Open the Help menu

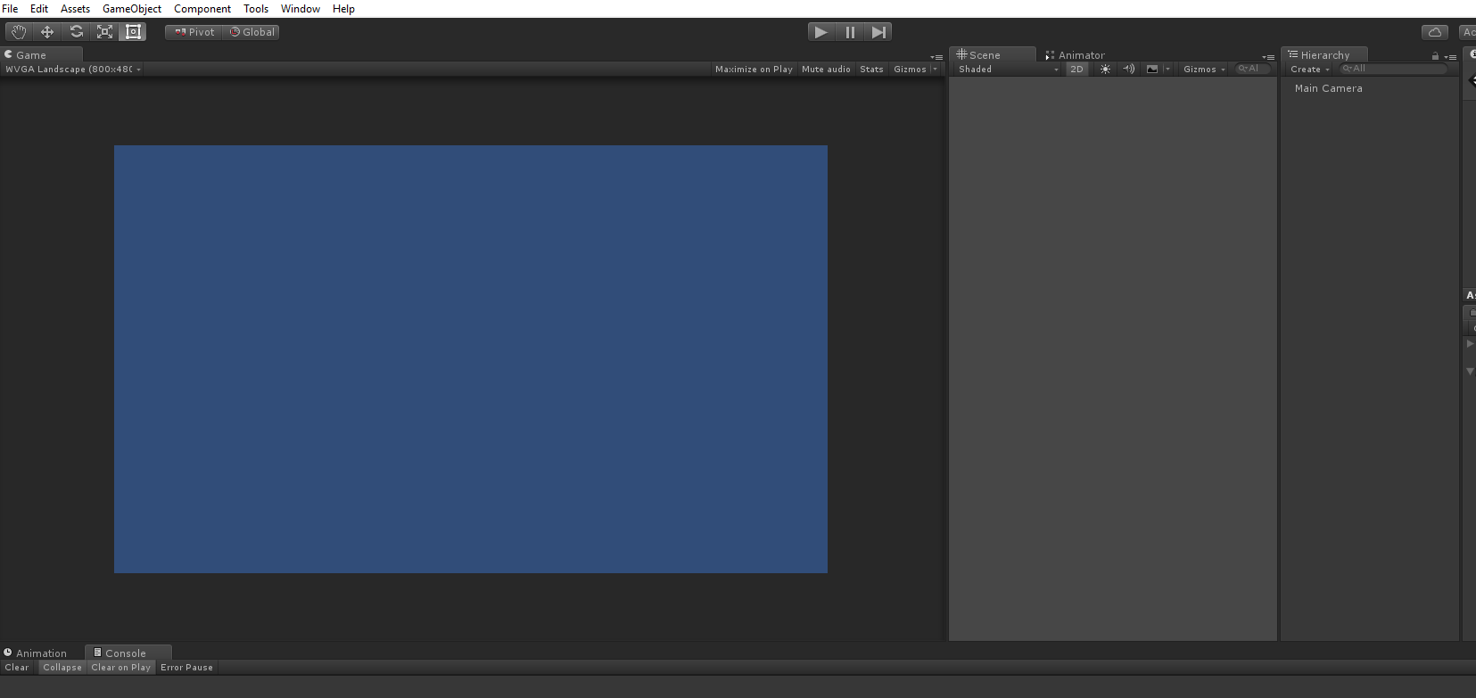[343, 9]
